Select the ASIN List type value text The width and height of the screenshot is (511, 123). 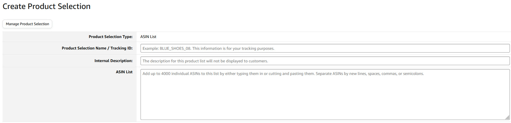click(148, 37)
